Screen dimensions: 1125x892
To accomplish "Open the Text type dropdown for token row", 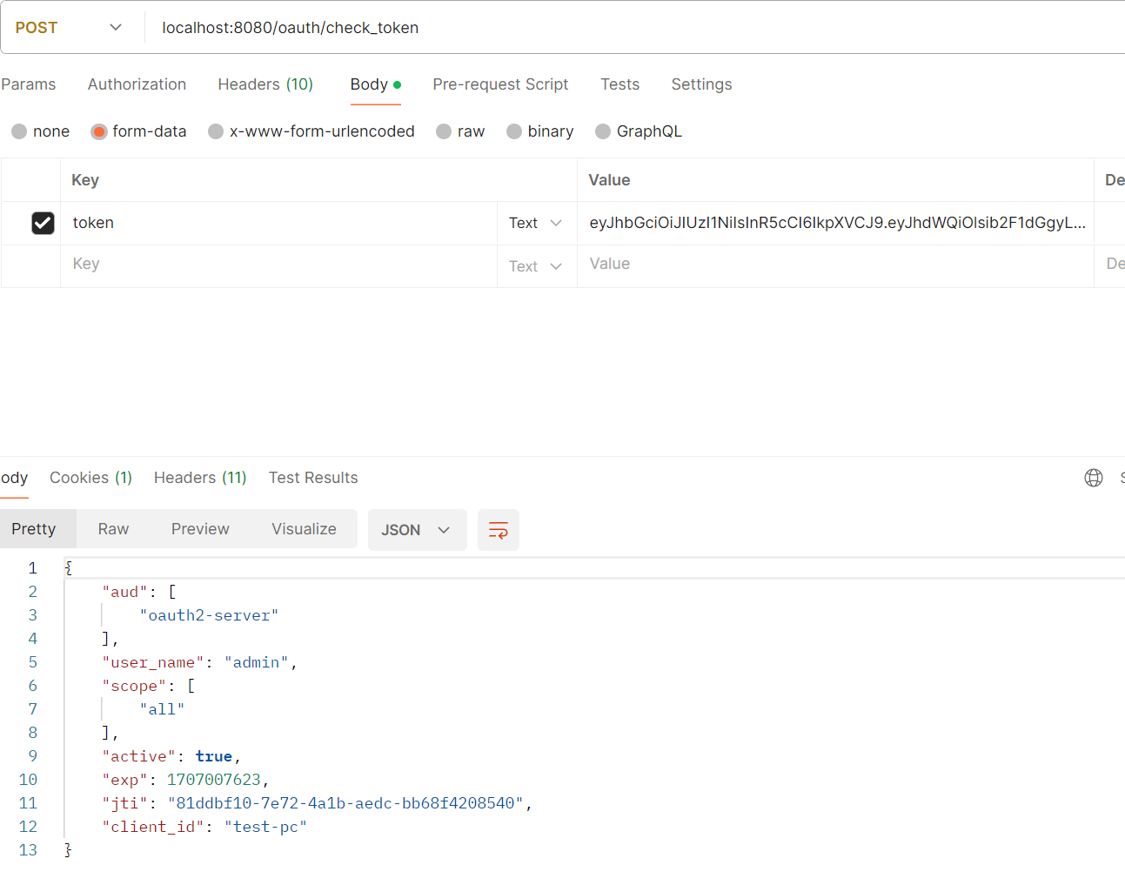I will [536, 224].
